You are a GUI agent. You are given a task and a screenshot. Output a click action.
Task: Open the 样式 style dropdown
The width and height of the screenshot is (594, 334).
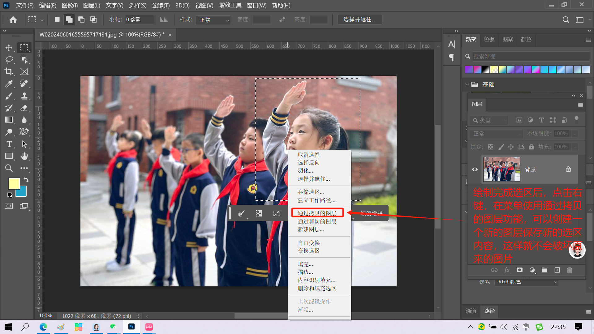tap(213, 20)
